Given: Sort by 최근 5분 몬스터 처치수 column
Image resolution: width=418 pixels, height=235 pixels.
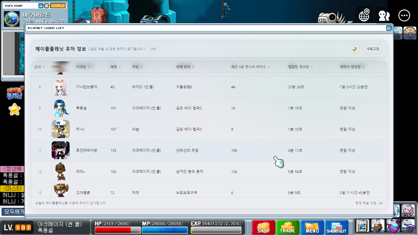Looking at the screenshot, I should 250,67.
